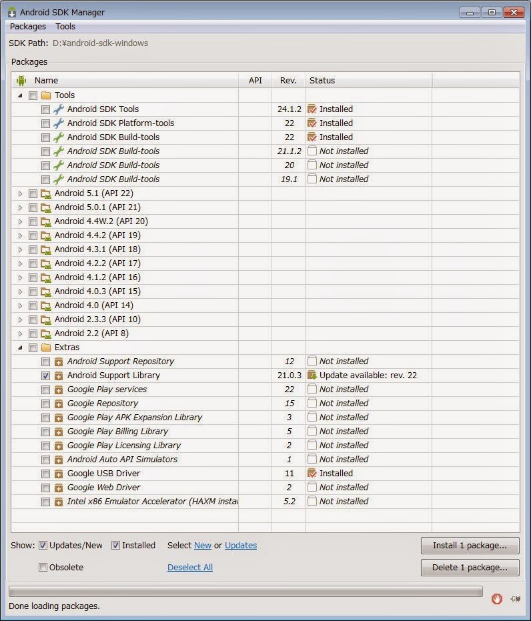Click the log window icon at bottom right
The height and width of the screenshot is (621, 531).
click(516, 599)
